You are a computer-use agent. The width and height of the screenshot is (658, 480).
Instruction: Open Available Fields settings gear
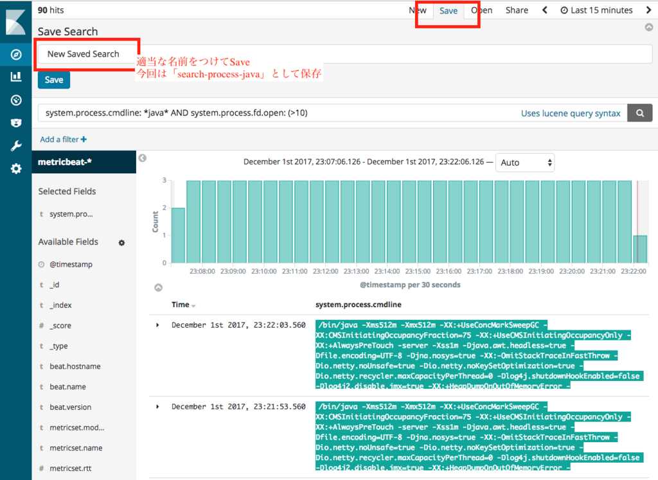(x=121, y=242)
